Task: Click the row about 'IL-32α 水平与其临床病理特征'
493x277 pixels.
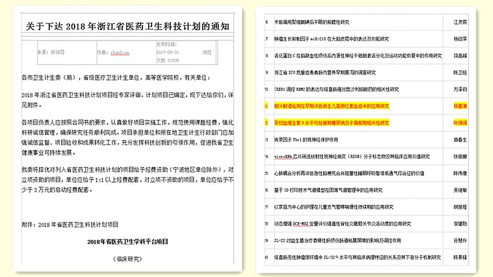Action: coord(357,257)
